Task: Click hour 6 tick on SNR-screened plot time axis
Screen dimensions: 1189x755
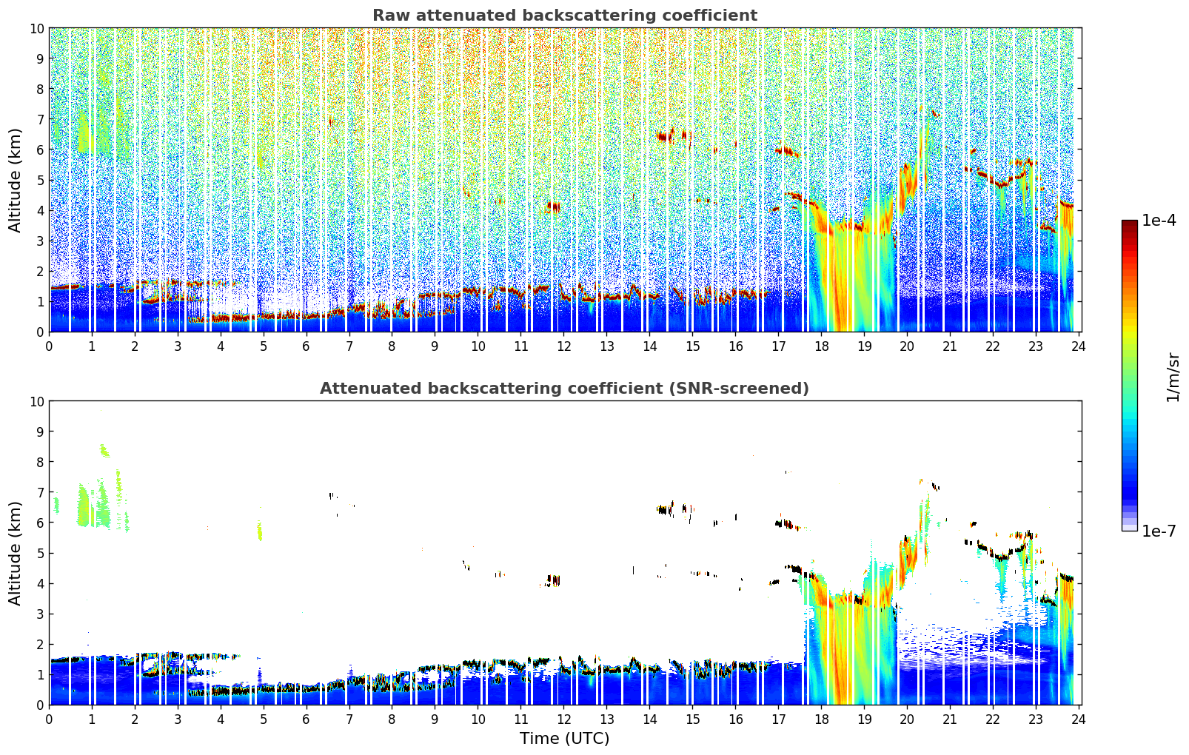Action: [x=307, y=719]
